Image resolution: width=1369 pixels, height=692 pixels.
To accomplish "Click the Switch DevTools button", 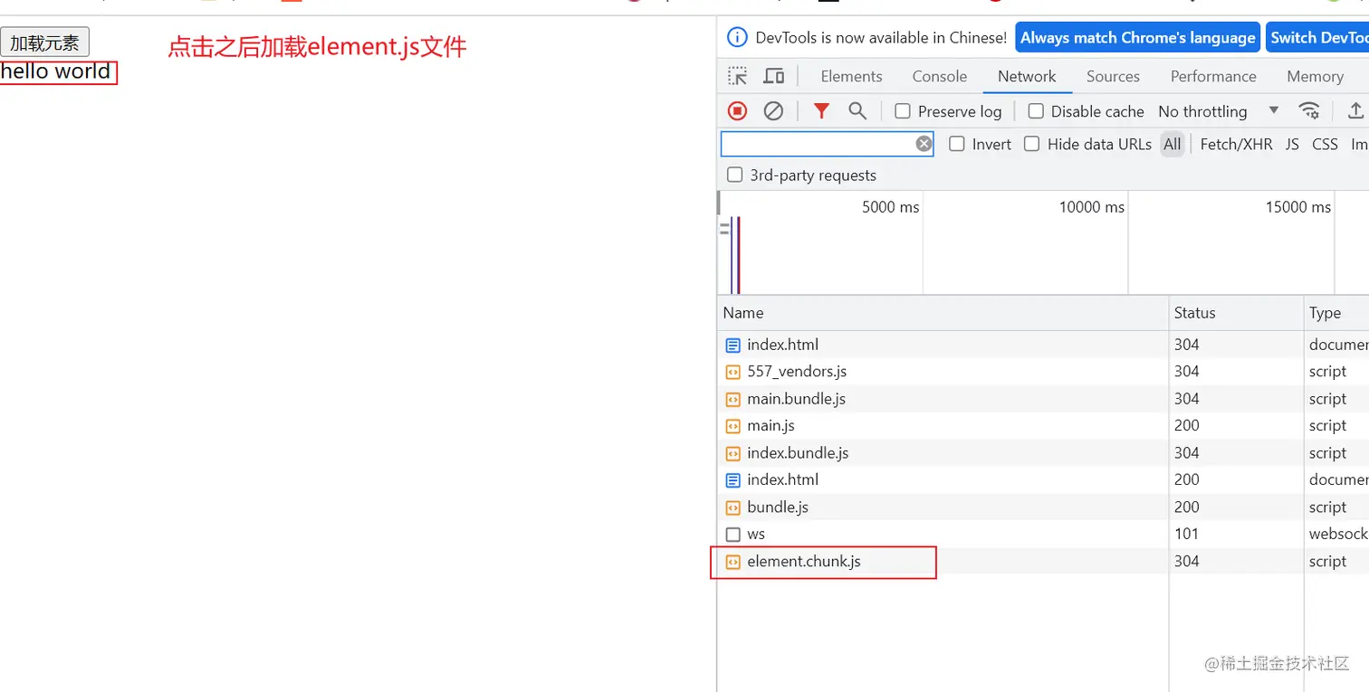I will point(1317,38).
